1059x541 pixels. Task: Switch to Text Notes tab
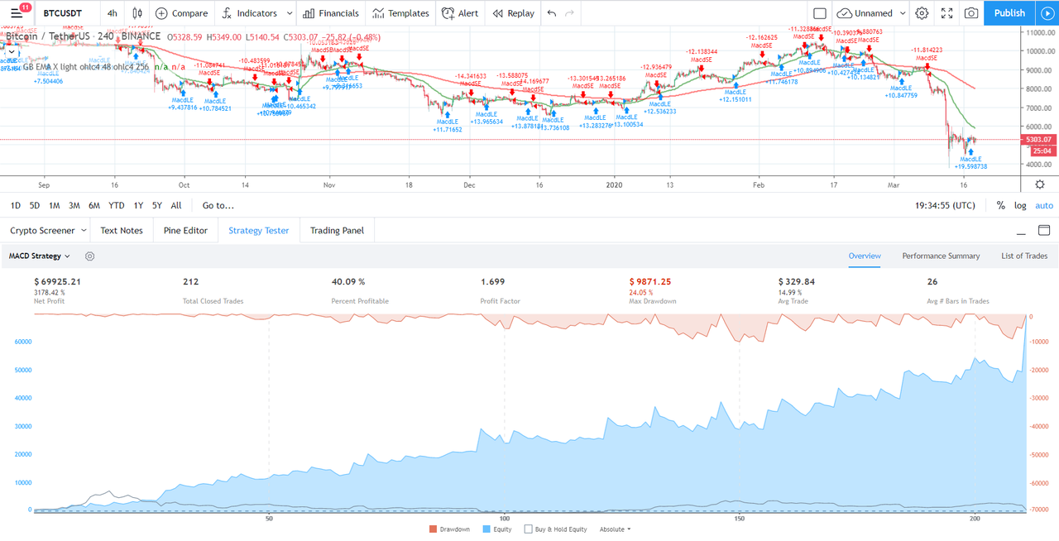tap(122, 231)
